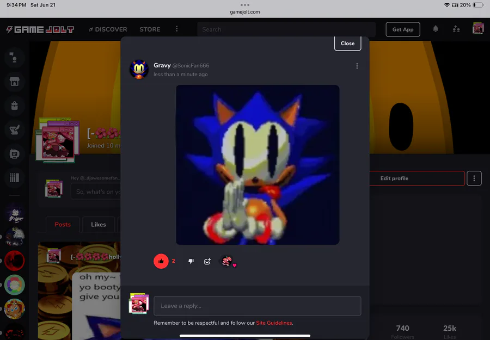Click the large profile avatar on banner
The image size is (490, 340).
tap(58, 140)
